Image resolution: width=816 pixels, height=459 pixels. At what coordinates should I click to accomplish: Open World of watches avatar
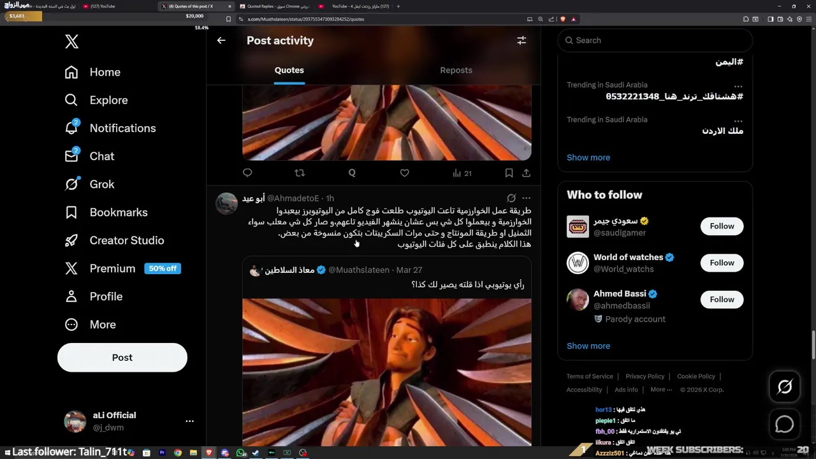[578, 263]
